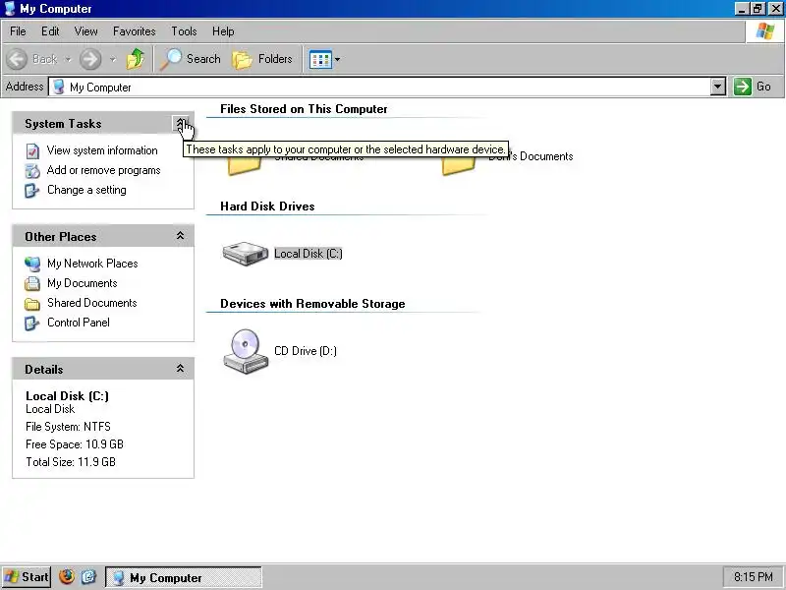786x590 pixels.
Task: Open My Network Places link
Action: (92, 264)
